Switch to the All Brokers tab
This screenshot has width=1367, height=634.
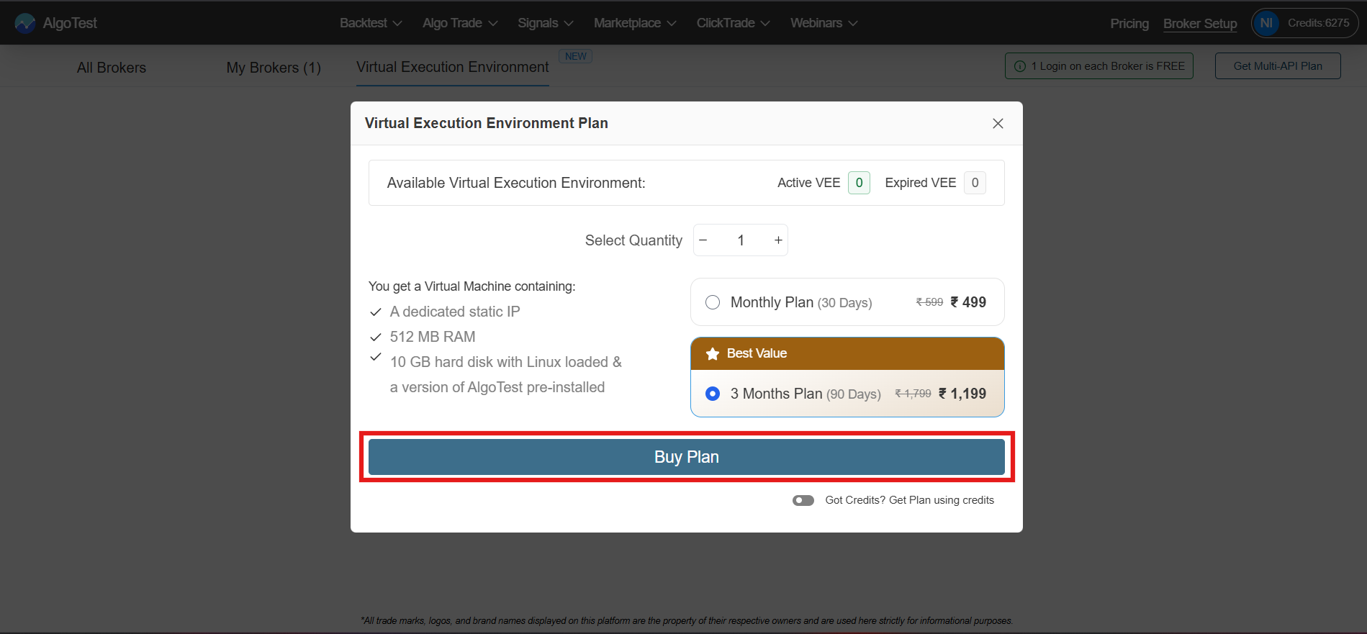[x=112, y=68]
